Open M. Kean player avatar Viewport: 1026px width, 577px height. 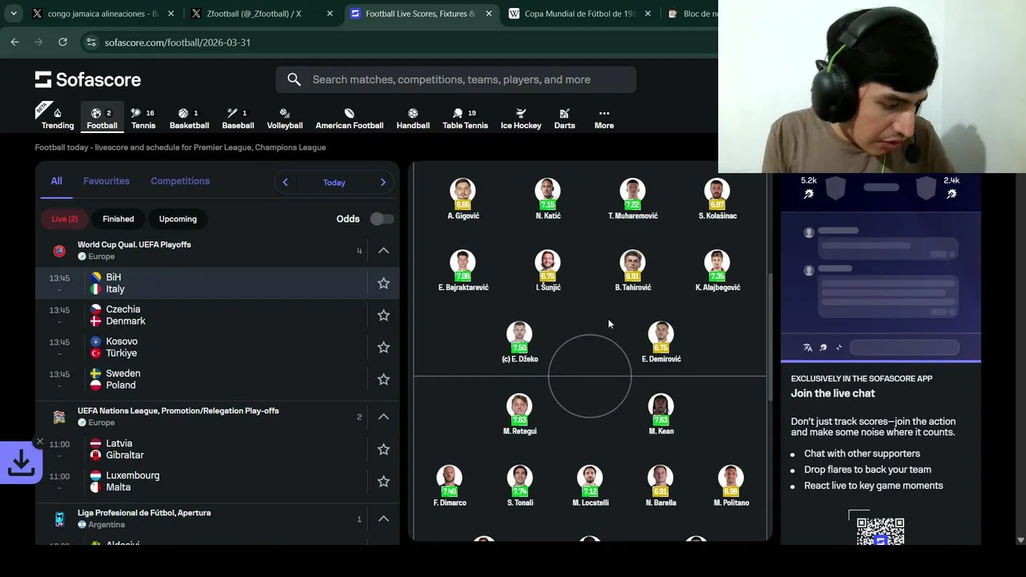[660, 406]
